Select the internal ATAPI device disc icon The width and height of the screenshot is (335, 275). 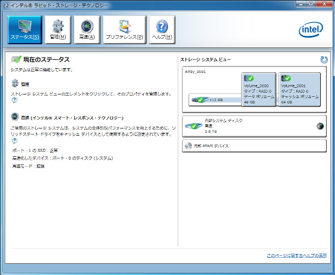188,146
